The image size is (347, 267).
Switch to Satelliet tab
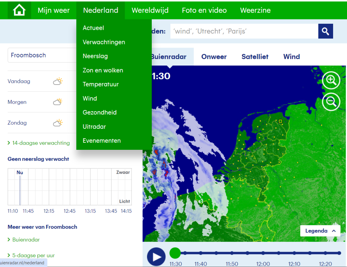[255, 56]
